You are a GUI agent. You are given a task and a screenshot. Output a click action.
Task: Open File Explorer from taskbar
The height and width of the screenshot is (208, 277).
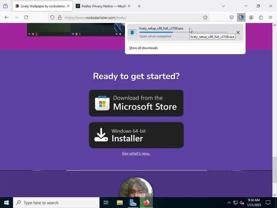pos(120,203)
